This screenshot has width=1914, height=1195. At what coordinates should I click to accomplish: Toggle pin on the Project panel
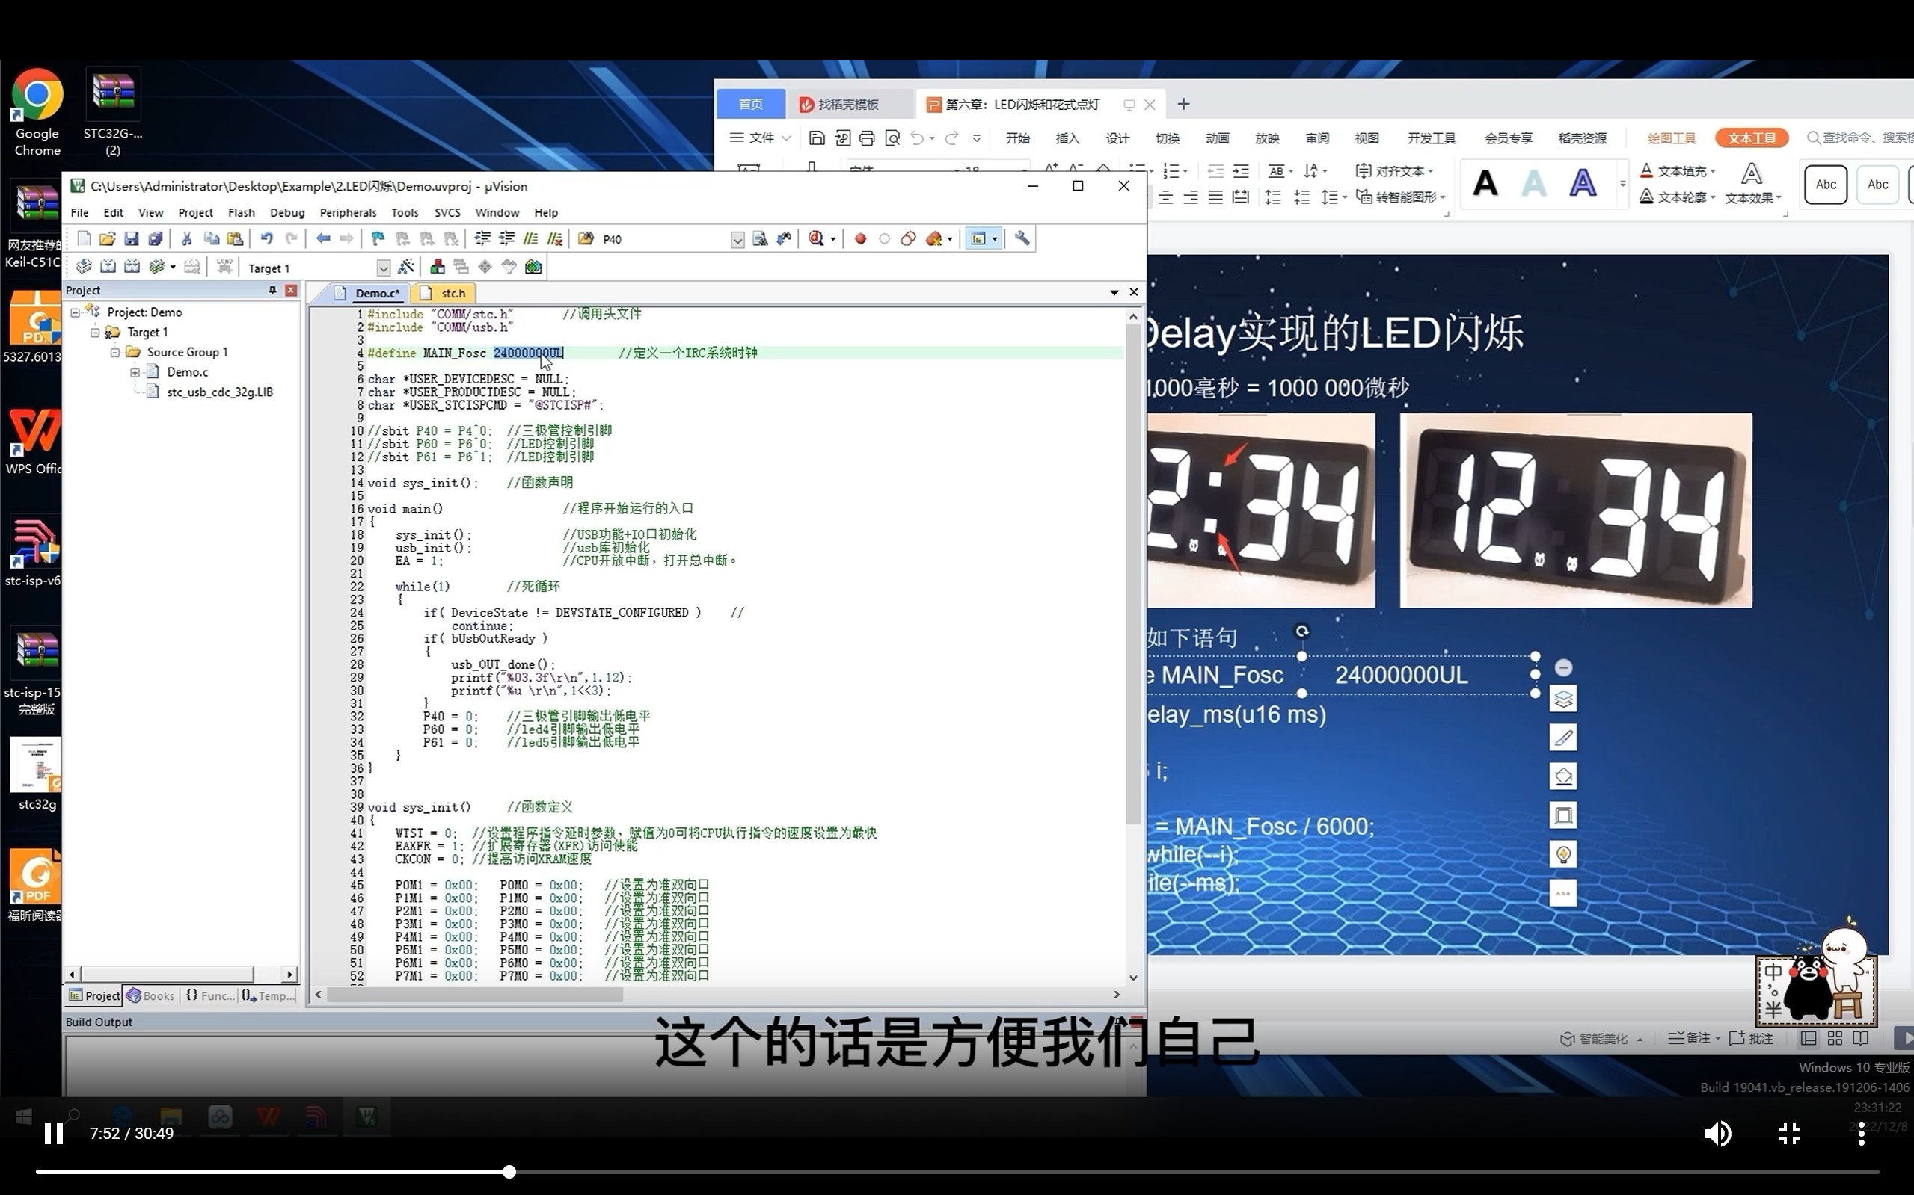click(x=273, y=290)
